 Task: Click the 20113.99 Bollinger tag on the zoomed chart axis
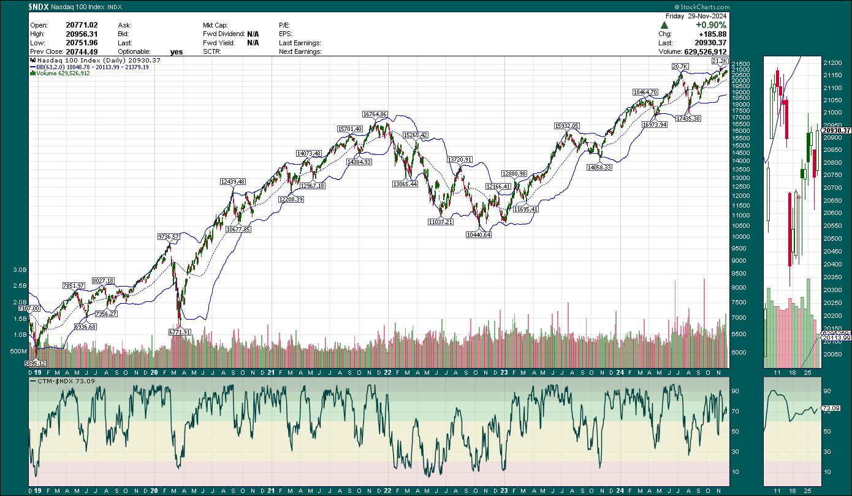pyautogui.click(x=836, y=337)
